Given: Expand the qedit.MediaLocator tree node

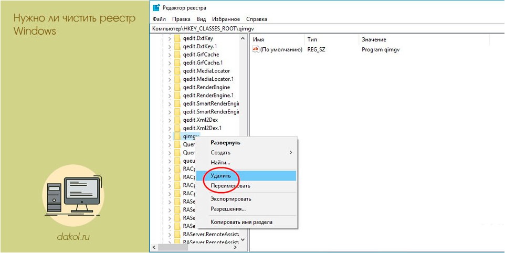Looking at the screenshot, I should [x=170, y=71].
